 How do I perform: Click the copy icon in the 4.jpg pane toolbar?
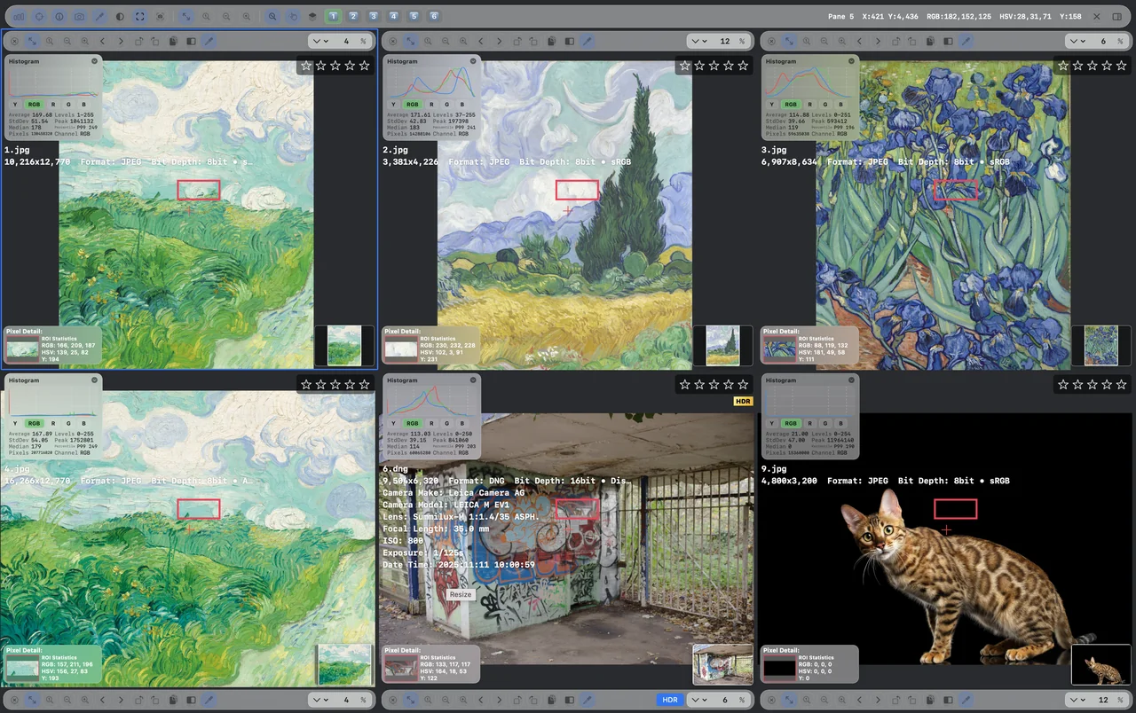tap(173, 700)
